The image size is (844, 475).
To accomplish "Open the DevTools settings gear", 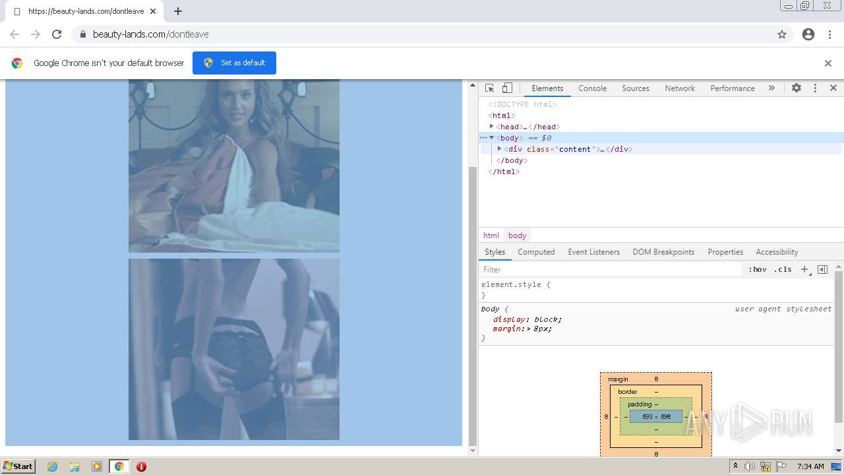I will click(797, 88).
